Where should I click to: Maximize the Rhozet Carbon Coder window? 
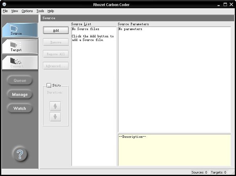click(225, 4)
